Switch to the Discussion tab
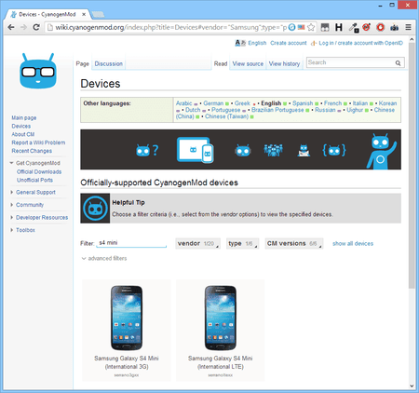The image size is (419, 393). (x=109, y=63)
